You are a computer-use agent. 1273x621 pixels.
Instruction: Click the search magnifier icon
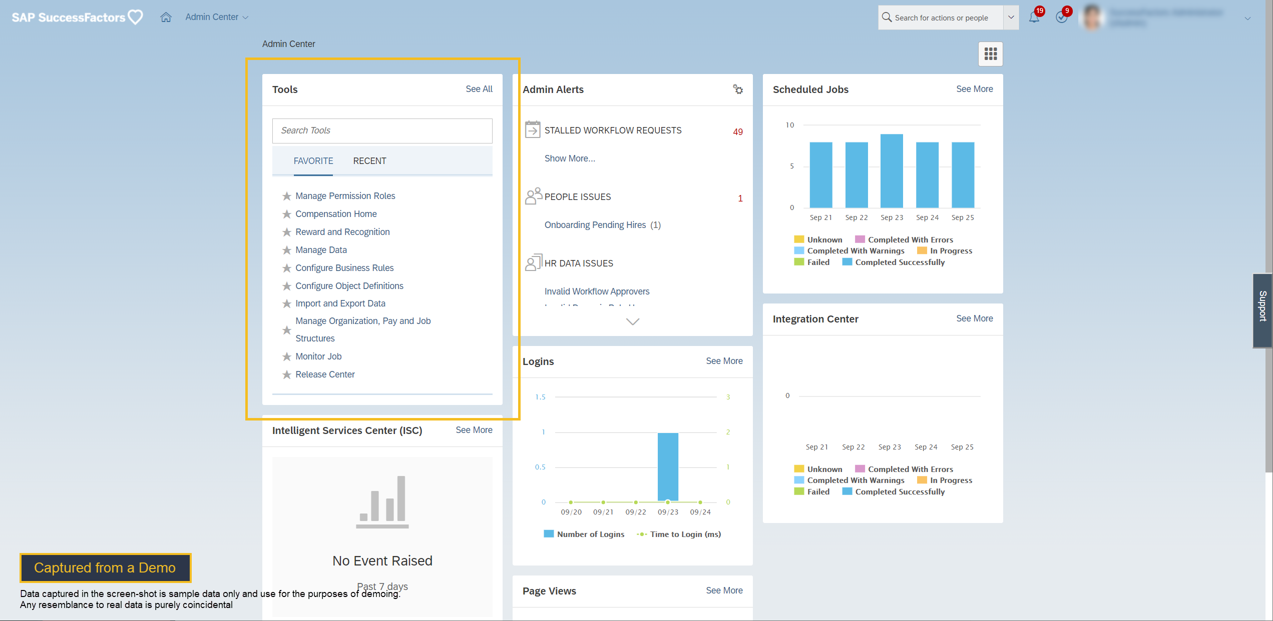(887, 17)
